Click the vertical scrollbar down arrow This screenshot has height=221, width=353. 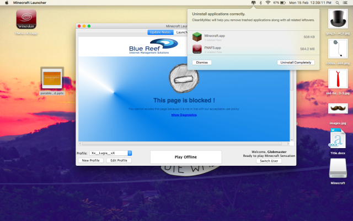(x=292, y=140)
